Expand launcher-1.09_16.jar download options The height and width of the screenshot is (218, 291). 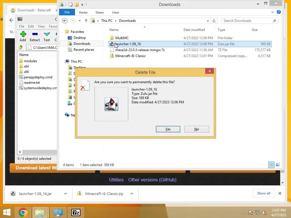(x=66, y=194)
